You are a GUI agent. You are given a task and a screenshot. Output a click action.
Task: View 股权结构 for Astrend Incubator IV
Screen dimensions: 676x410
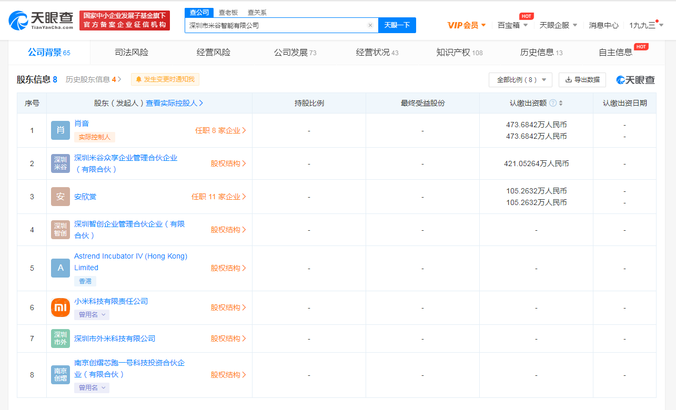pos(228,268)
